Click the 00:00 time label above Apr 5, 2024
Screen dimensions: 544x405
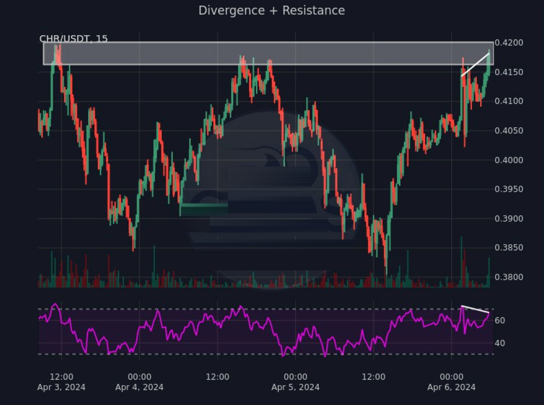tap(295, 377)
